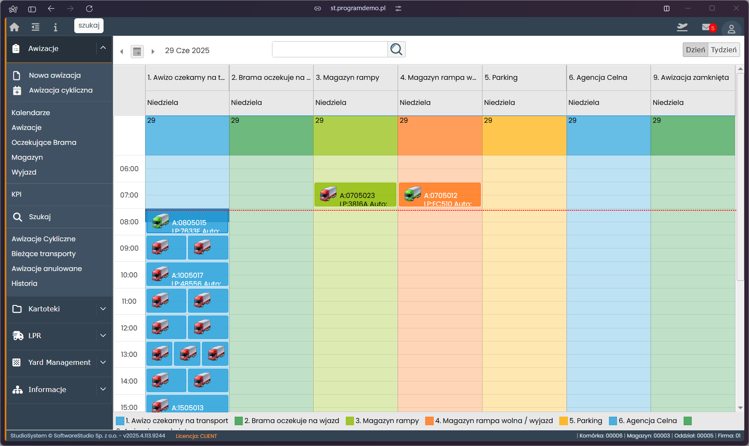Open mail notifications with red badge

pos(707,28)
